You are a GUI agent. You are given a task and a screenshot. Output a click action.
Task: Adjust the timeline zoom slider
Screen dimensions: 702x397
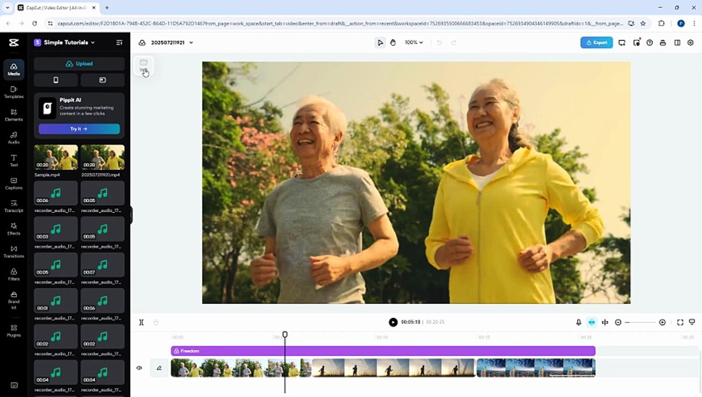pyautogui.click(x=640, y=322)
